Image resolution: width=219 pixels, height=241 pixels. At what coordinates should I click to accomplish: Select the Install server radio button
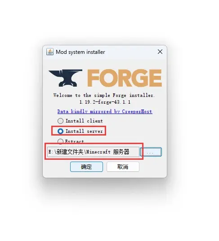(x=60, y=131)
